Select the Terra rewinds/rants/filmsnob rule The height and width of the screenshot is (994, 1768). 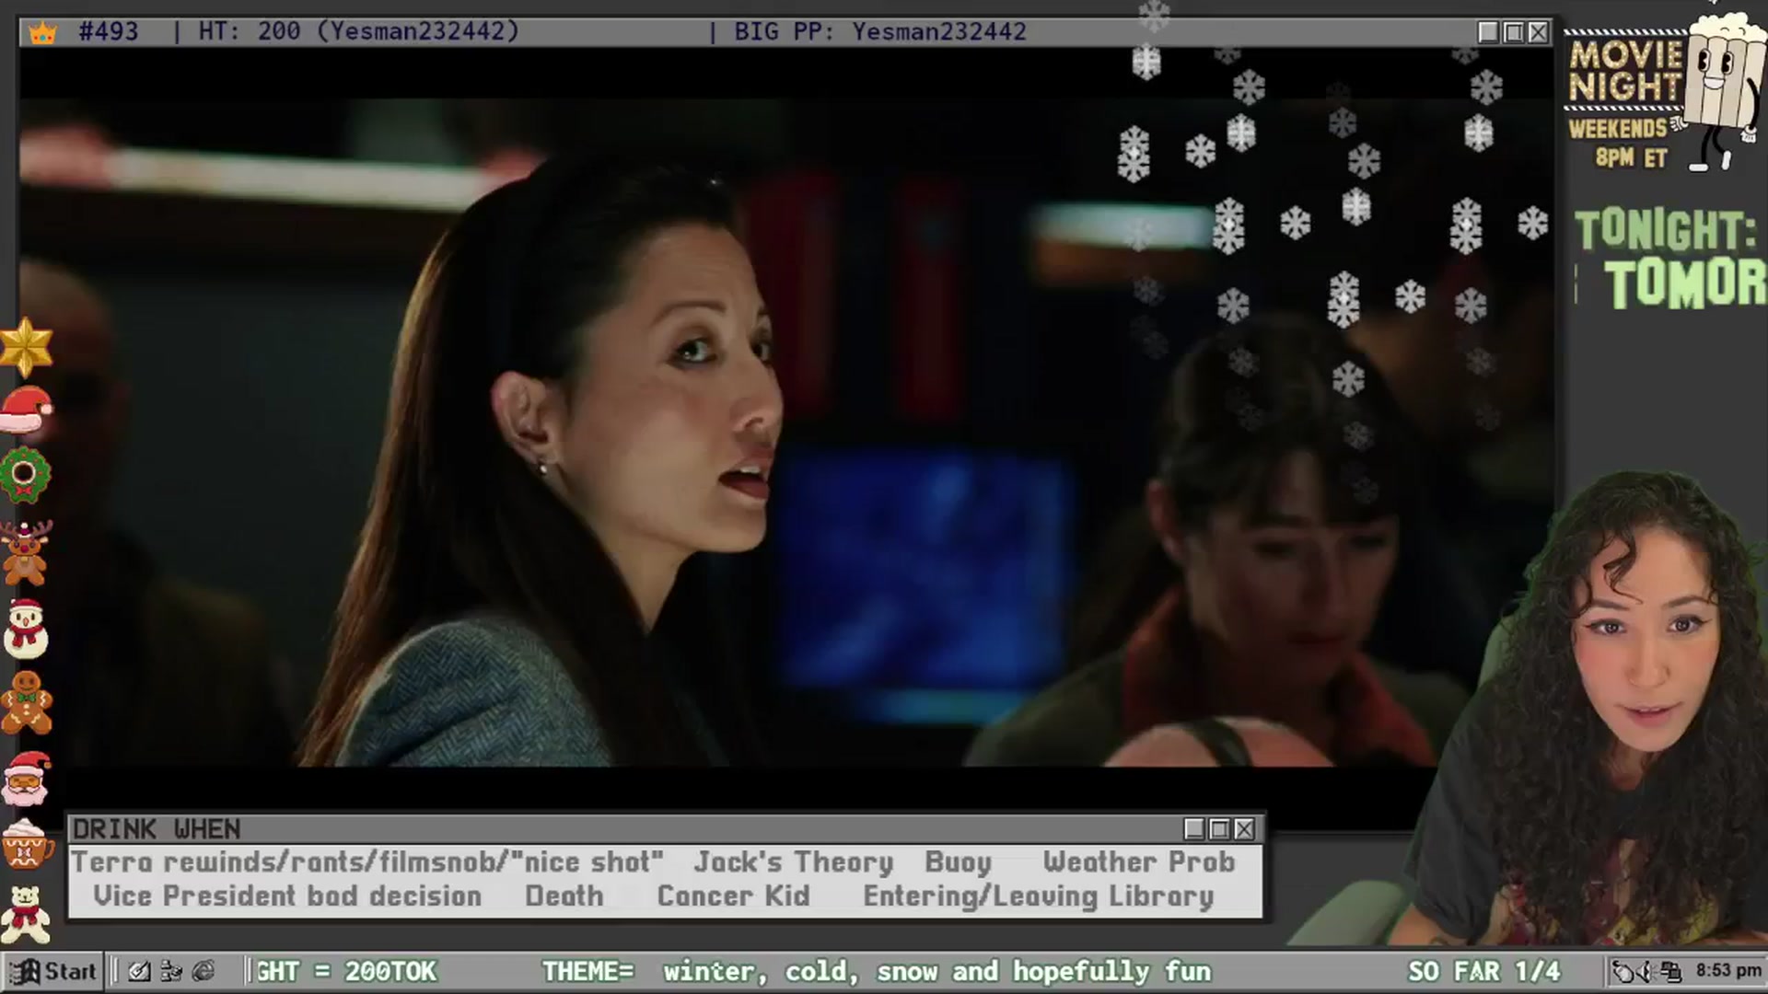367,862
